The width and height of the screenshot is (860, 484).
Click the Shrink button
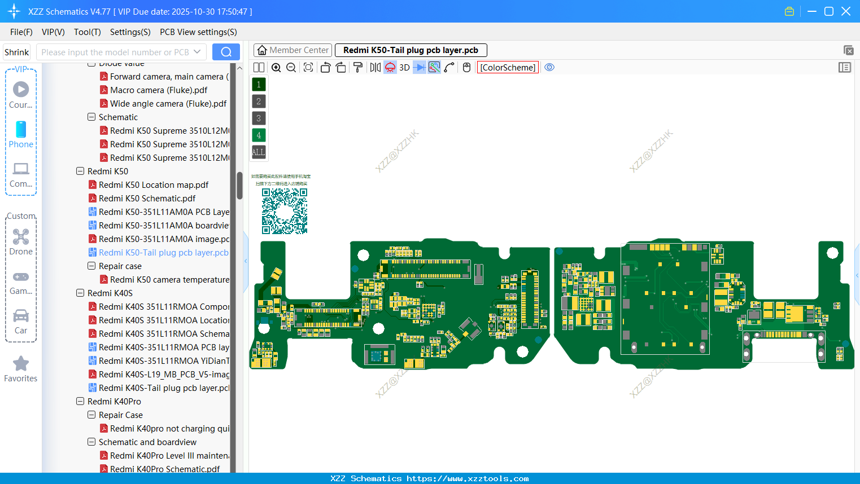point(17,52)
